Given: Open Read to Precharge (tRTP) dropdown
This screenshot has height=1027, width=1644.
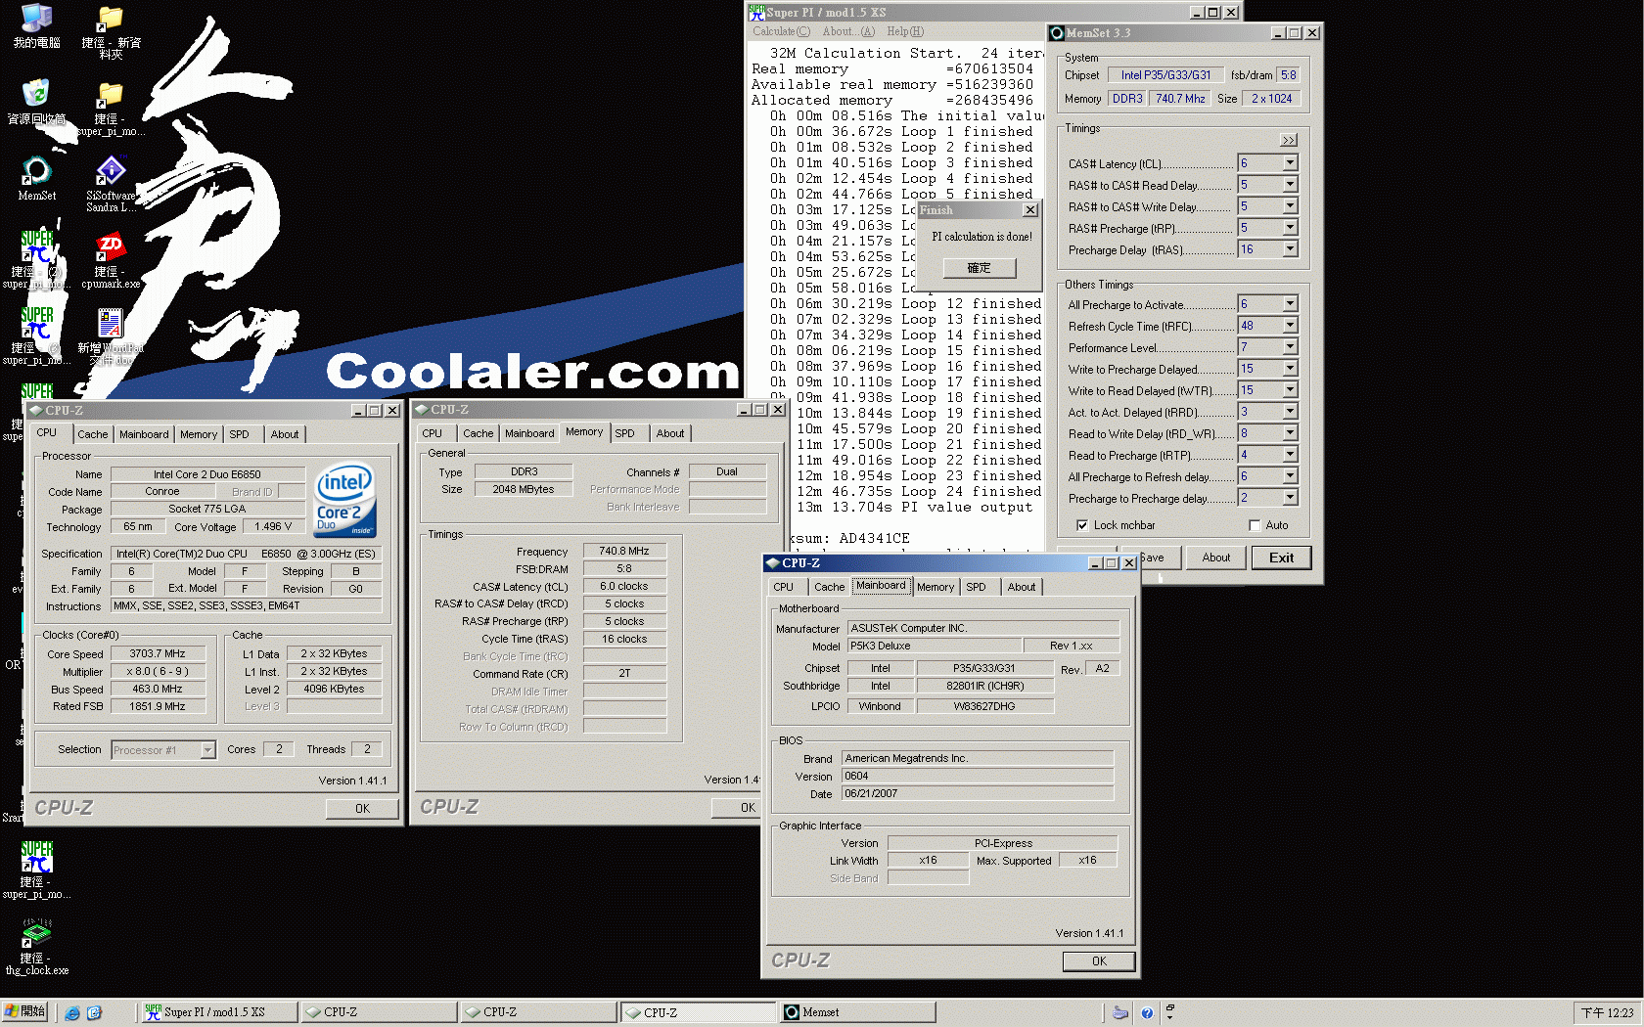Looking at the screenshot, I should point(1290,455).
